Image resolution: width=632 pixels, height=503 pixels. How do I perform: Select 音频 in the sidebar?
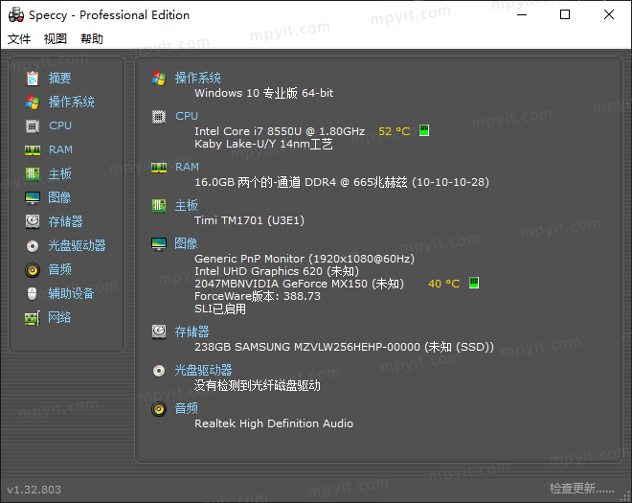[60, 269]
